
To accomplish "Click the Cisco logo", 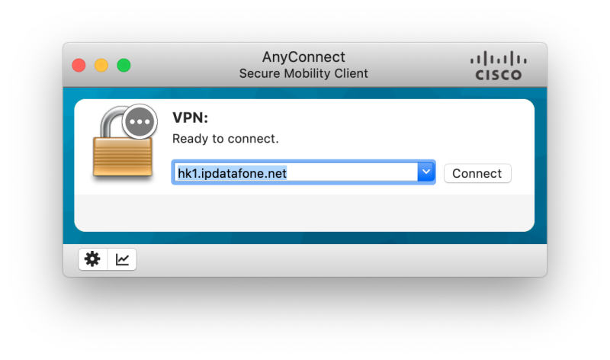I will pyautogui.click(x=499, y=66).
